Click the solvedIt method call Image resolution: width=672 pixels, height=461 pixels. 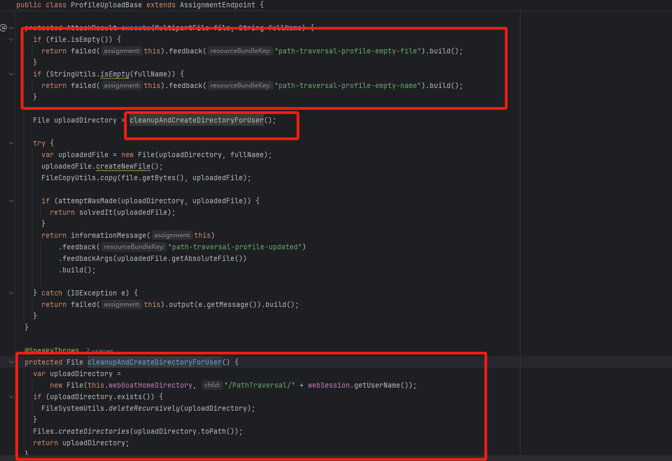pos(95,212)
